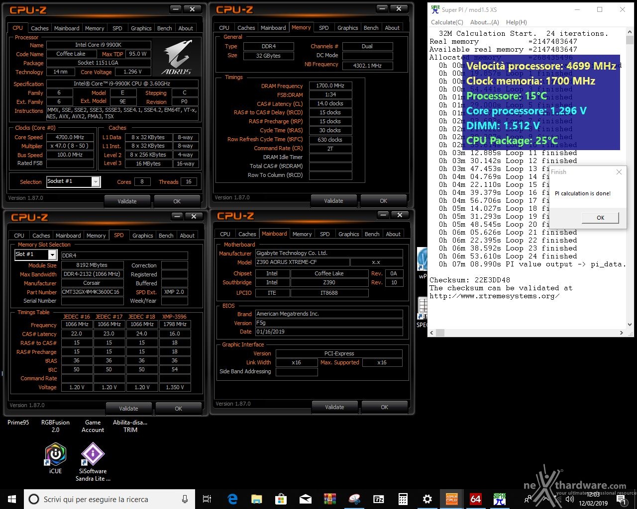Switch to CPU tab in the Mainboard-tab CPU-Z window
Image resolution: width=637 pixels, height=509 pixels.
pos(225,234)
